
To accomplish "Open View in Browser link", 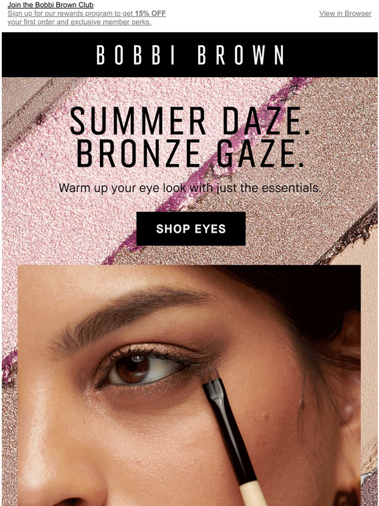I will pos(345,13).
